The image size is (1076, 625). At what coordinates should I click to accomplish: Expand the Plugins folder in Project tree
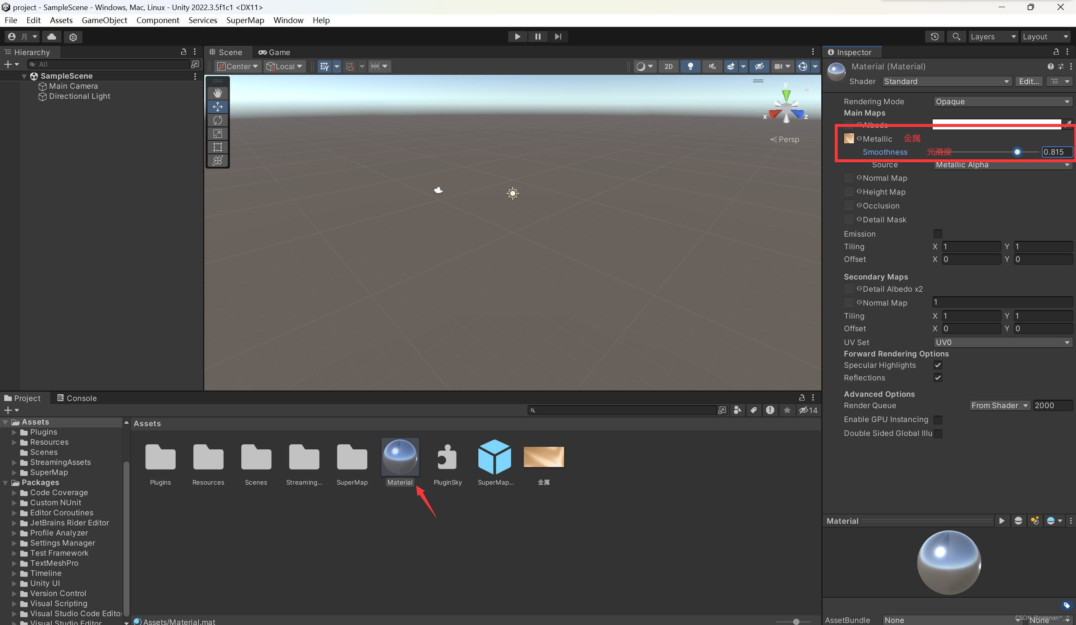[14, 432]
